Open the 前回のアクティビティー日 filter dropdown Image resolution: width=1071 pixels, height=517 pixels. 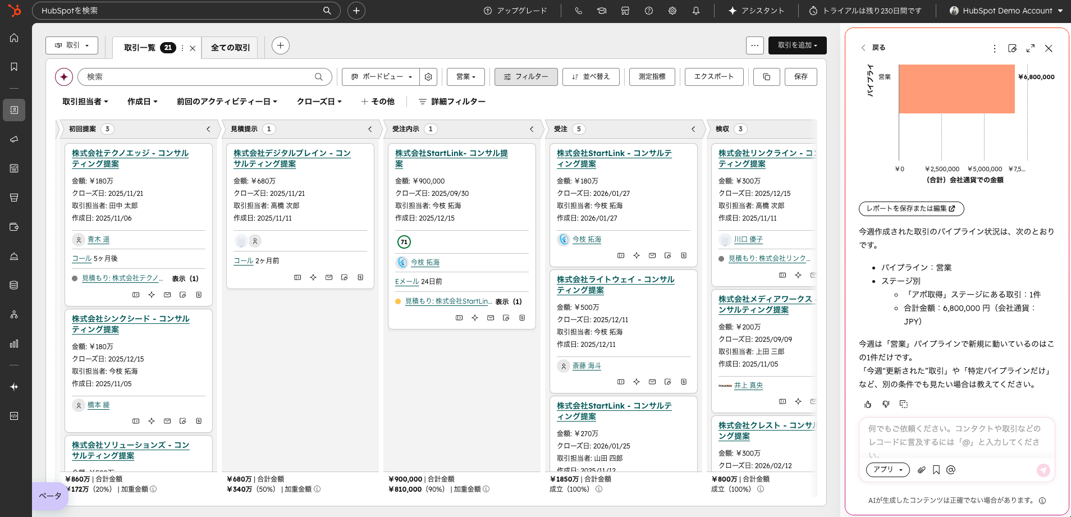227,102
